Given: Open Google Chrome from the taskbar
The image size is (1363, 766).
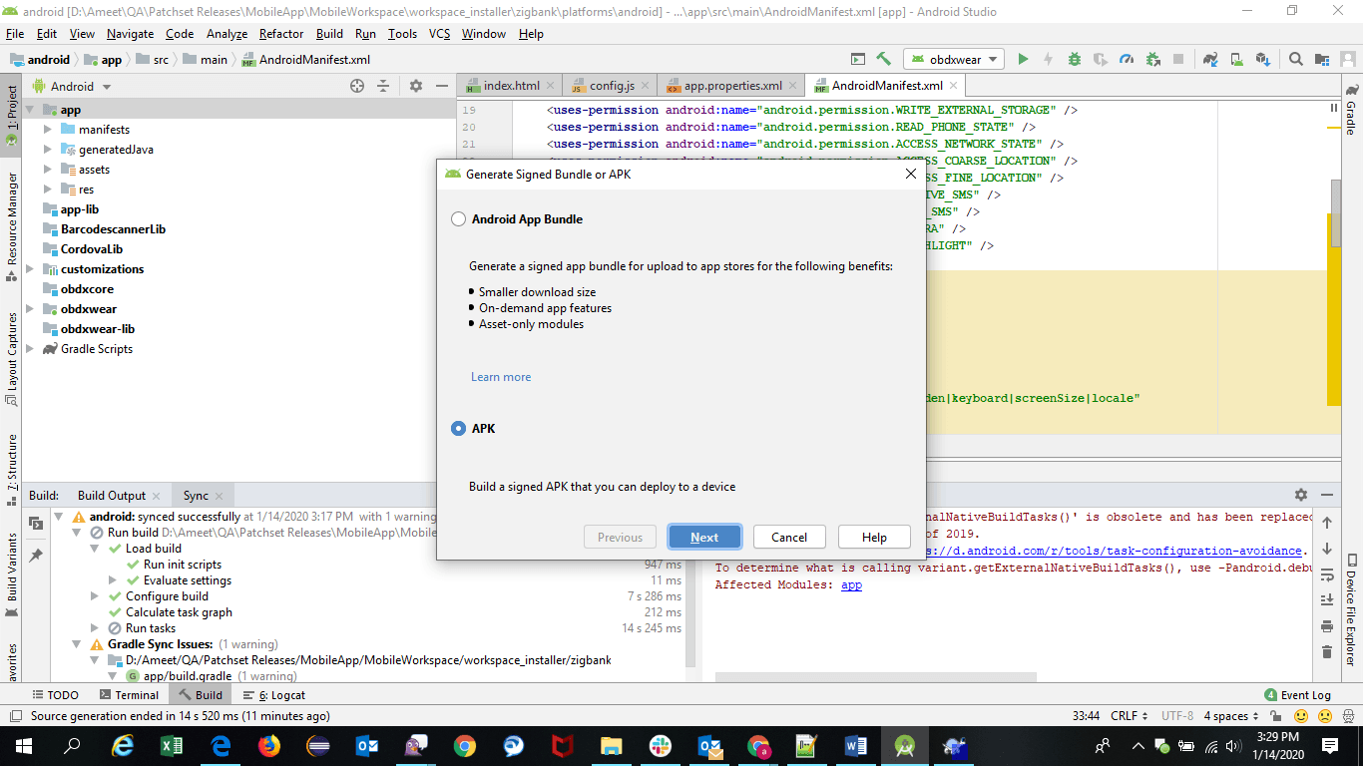Looking at the screenshot, I should (465, 745).
